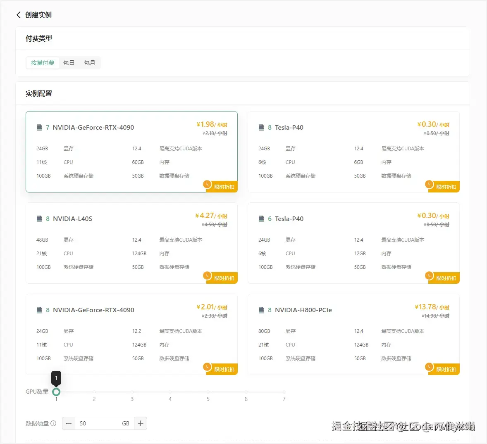The image size is (487, 444).
Task: Click the GPU chip icon beside 8 Tesla-P40
Action: pos(261,127)
